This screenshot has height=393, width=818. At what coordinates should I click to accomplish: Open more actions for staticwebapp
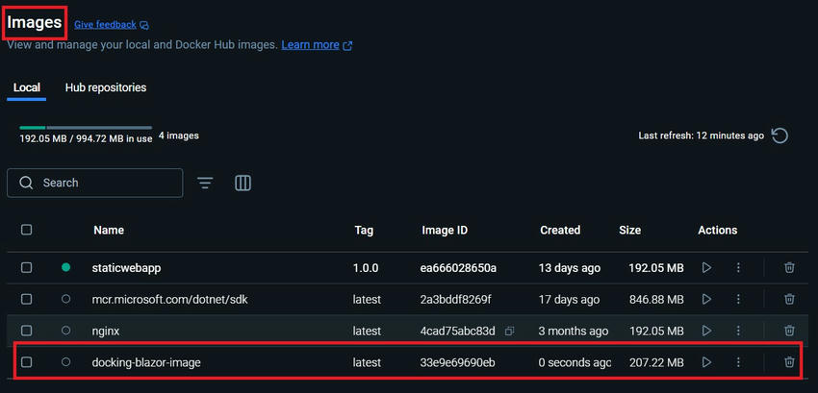738,268
